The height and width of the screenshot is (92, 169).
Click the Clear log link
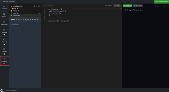165,6
